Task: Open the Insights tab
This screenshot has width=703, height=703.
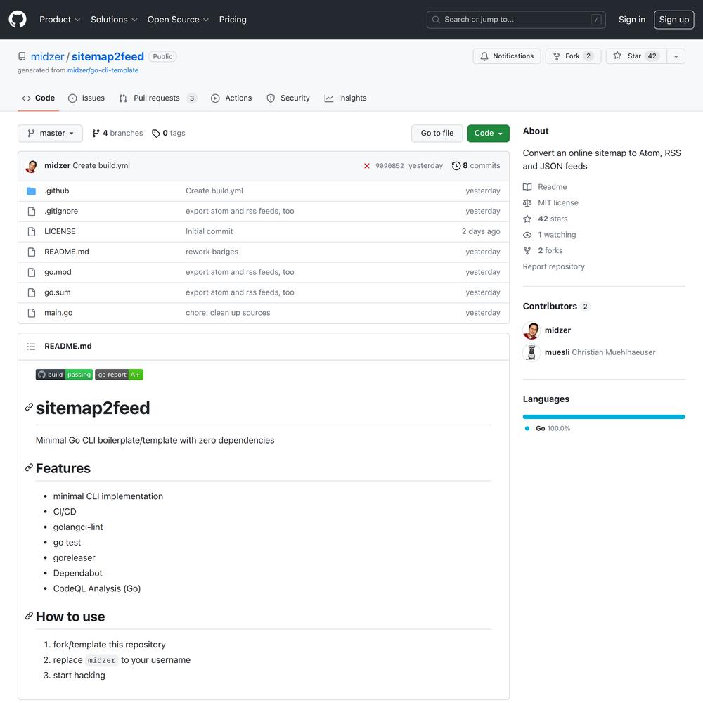Action: click(346, 98)
